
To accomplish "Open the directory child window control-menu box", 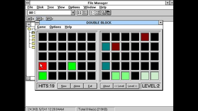I will pyautogui.click(x=29, y=24).
